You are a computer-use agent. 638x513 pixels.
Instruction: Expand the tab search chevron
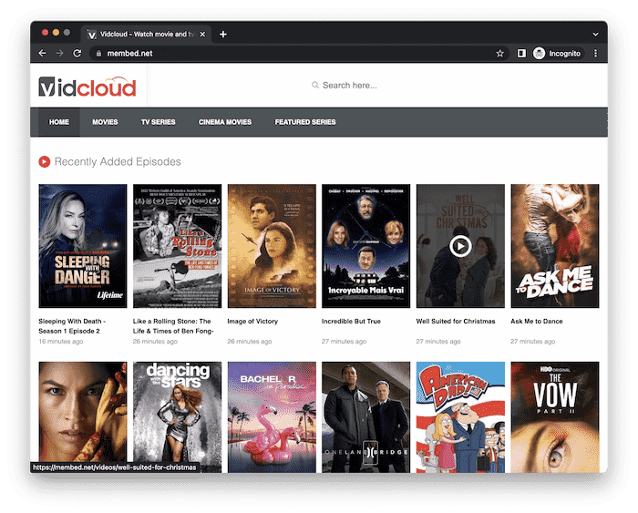tap(595, 35)
